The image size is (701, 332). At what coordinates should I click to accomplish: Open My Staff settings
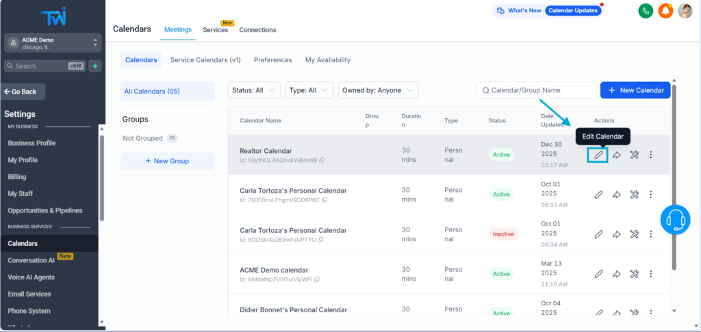pos(20,194)
